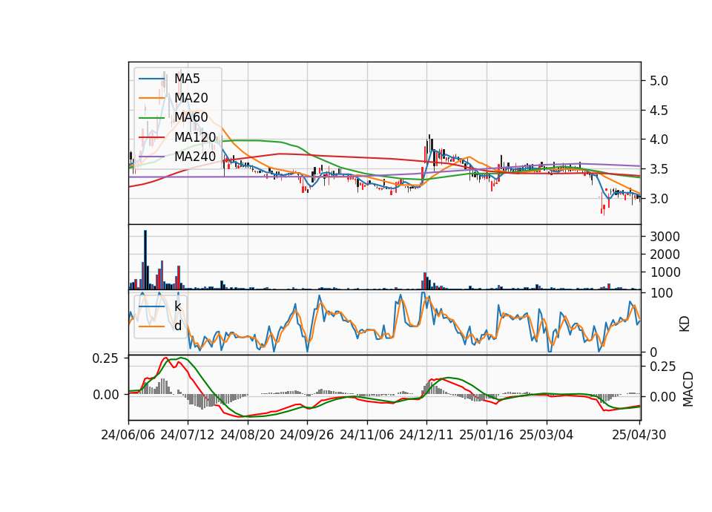Click the 100 tick on KD axis

[662, 294]
